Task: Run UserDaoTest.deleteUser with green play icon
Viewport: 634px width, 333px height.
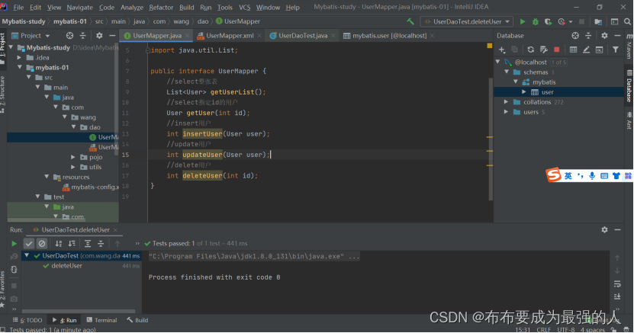Action: pyautogui.click(x=523, y=21)
